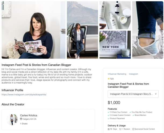This screenshot has width=164, height=133.
Task: Click the revision refresh icon
Action: 120,129
